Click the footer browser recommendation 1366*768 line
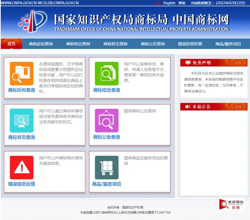The width and height of the screenshot is (250, 220). click(x=125, y=212)
